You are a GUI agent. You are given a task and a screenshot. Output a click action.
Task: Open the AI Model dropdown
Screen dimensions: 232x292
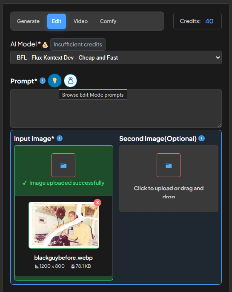[116, 57]
